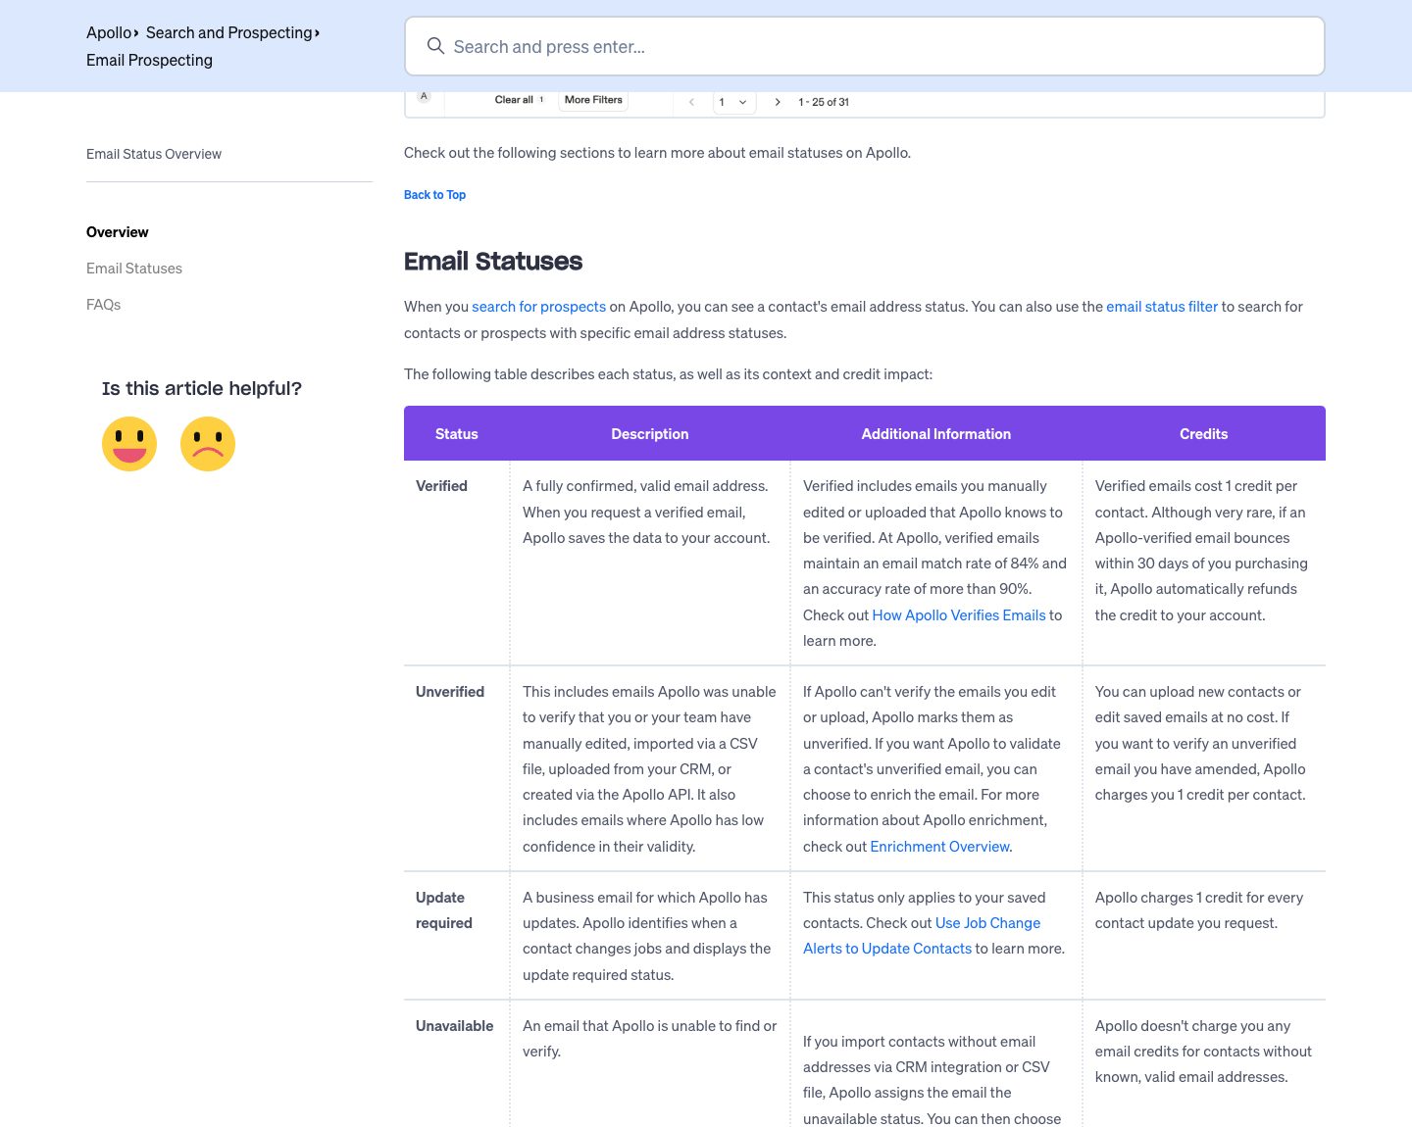The image size is (1412, 1127).
Task: Click the happy face helpful icon
Action: tap(129, 444)
